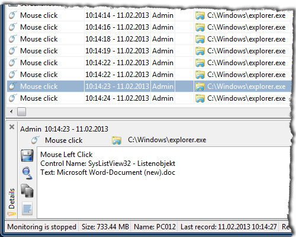
Task: Click the Name: PC012 status field
Action: [155, 227]
